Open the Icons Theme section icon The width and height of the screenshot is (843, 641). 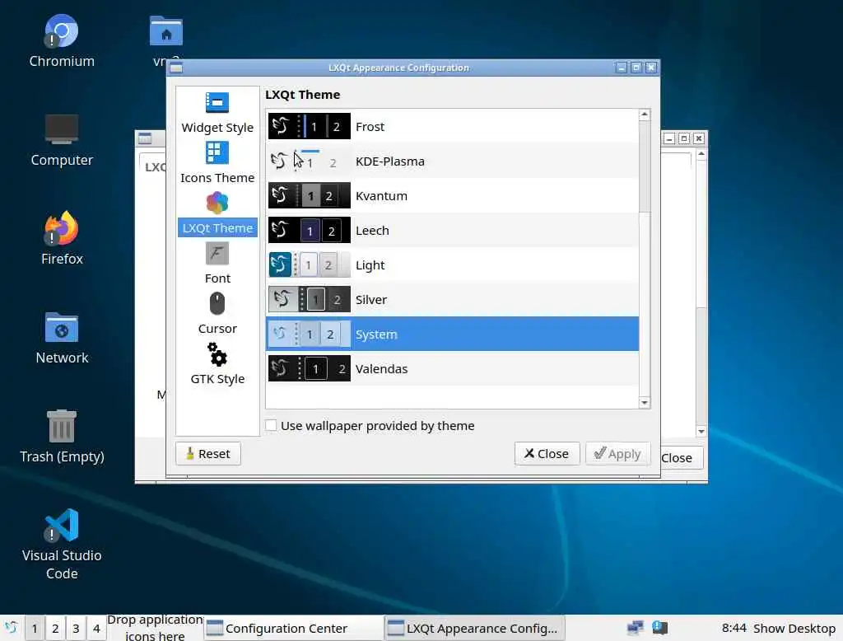coord(217,153)
